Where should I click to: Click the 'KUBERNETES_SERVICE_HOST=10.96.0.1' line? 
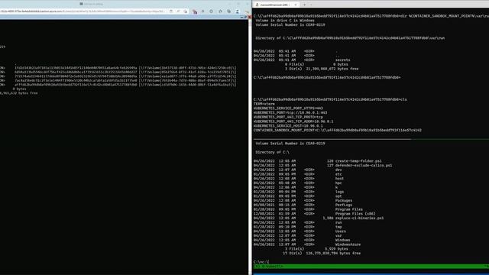tap(288, 126)
